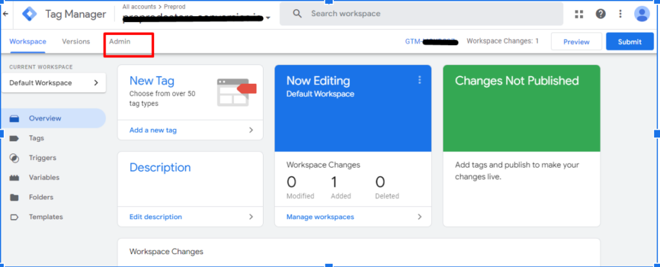Click the All accounts breadcrumb link
Image resolution: width=660 pixels, height=267 pixels.
click(x=138, y=6)
